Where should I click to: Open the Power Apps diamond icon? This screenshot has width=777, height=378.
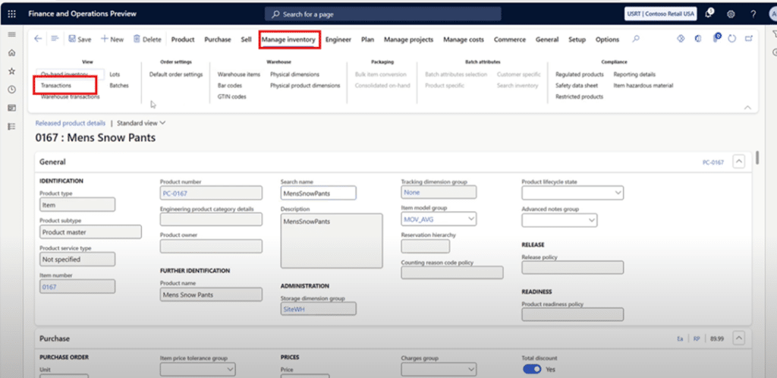coord(681,39)
